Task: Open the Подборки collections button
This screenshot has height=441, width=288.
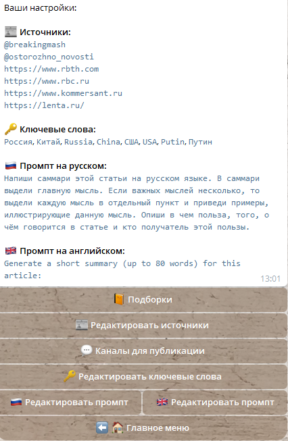Action: coord(143,300)
